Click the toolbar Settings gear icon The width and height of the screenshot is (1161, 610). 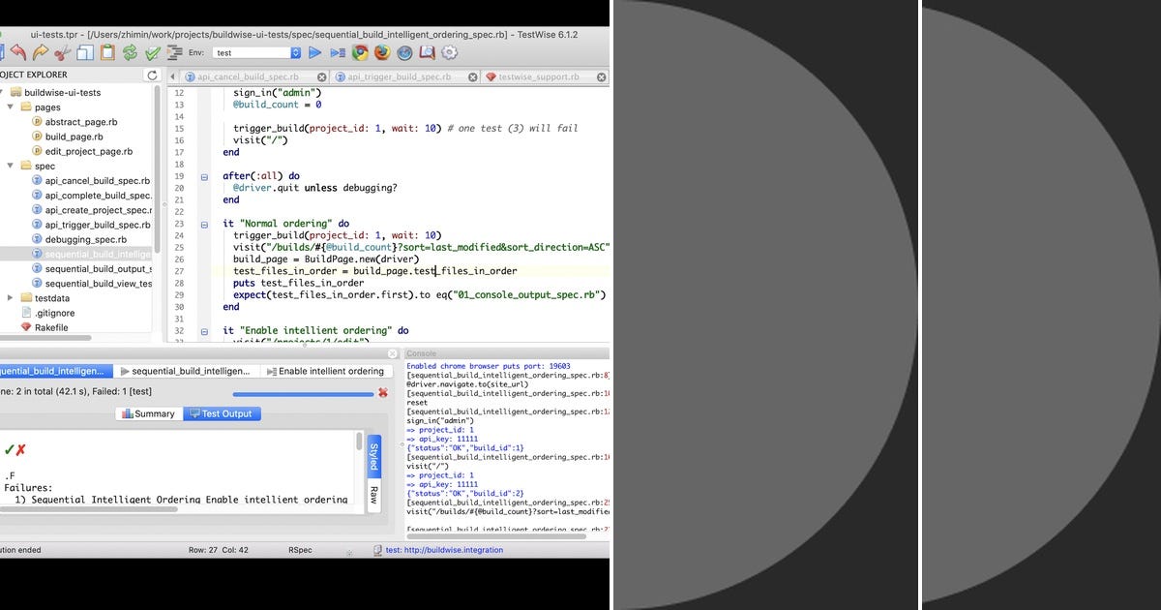(449, 53)
